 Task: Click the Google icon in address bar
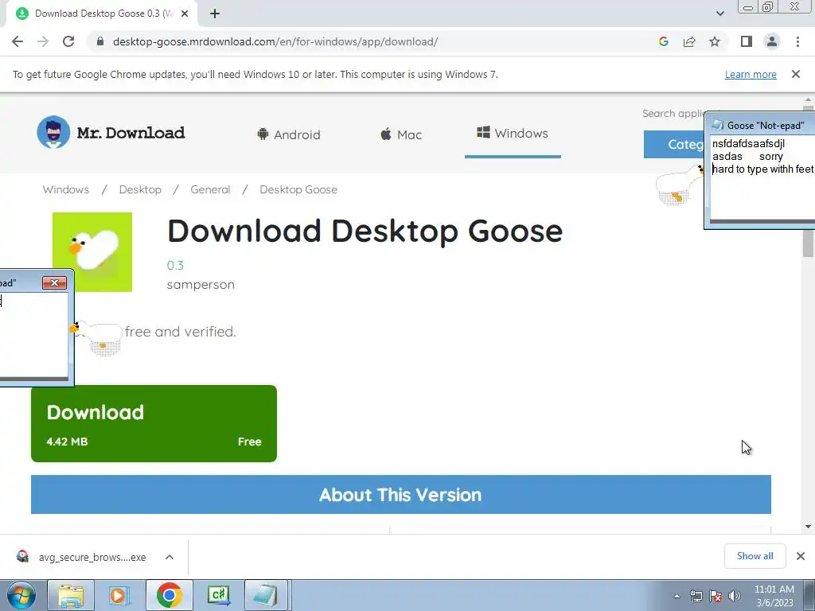click(663, 41)
